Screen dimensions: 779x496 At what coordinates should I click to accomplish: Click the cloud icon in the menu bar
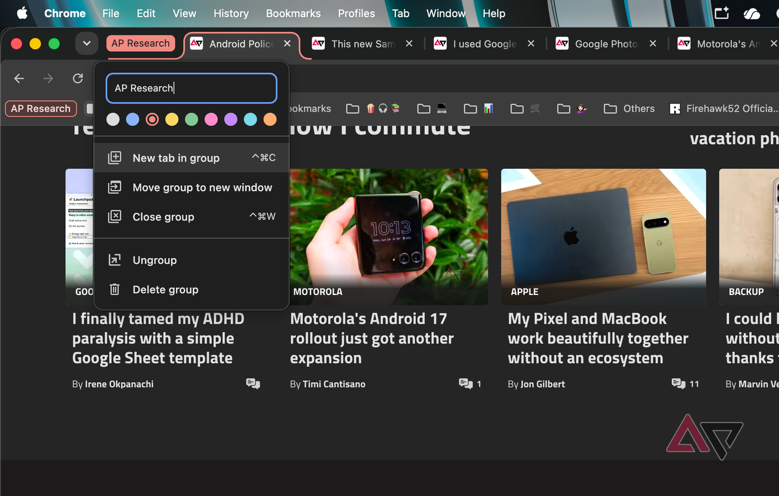pyautogui.click(x=752, y=14)
